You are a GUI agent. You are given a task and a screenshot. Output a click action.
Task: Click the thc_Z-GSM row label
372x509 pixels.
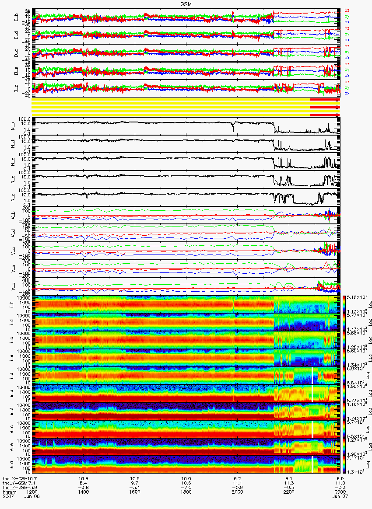click(15, 488)
